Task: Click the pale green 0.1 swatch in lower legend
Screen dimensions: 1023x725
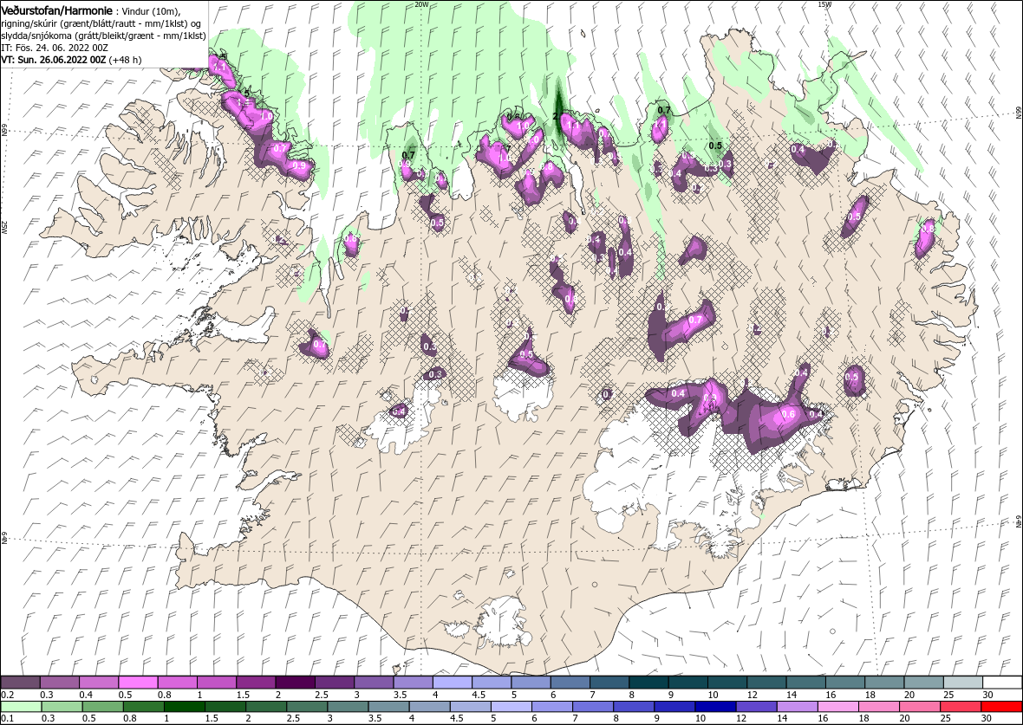Action: coord(21,707)
